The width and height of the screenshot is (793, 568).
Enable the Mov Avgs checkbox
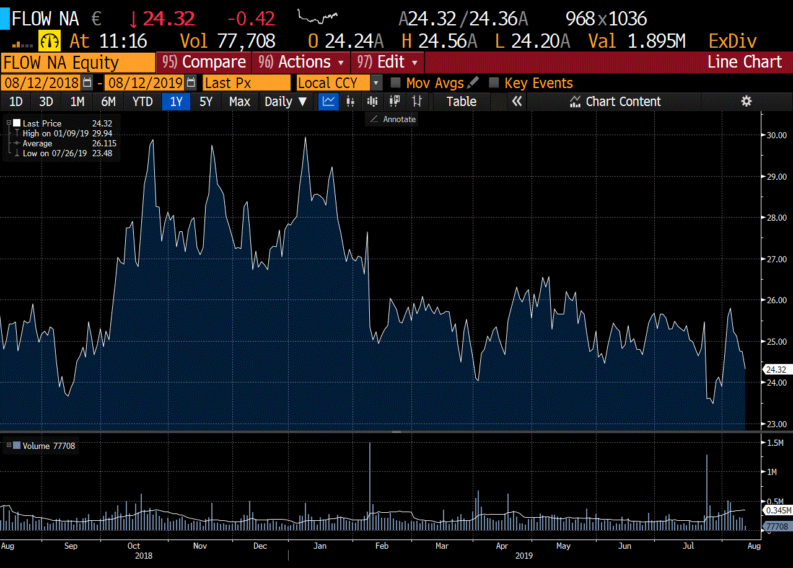(x=395, y=82)
